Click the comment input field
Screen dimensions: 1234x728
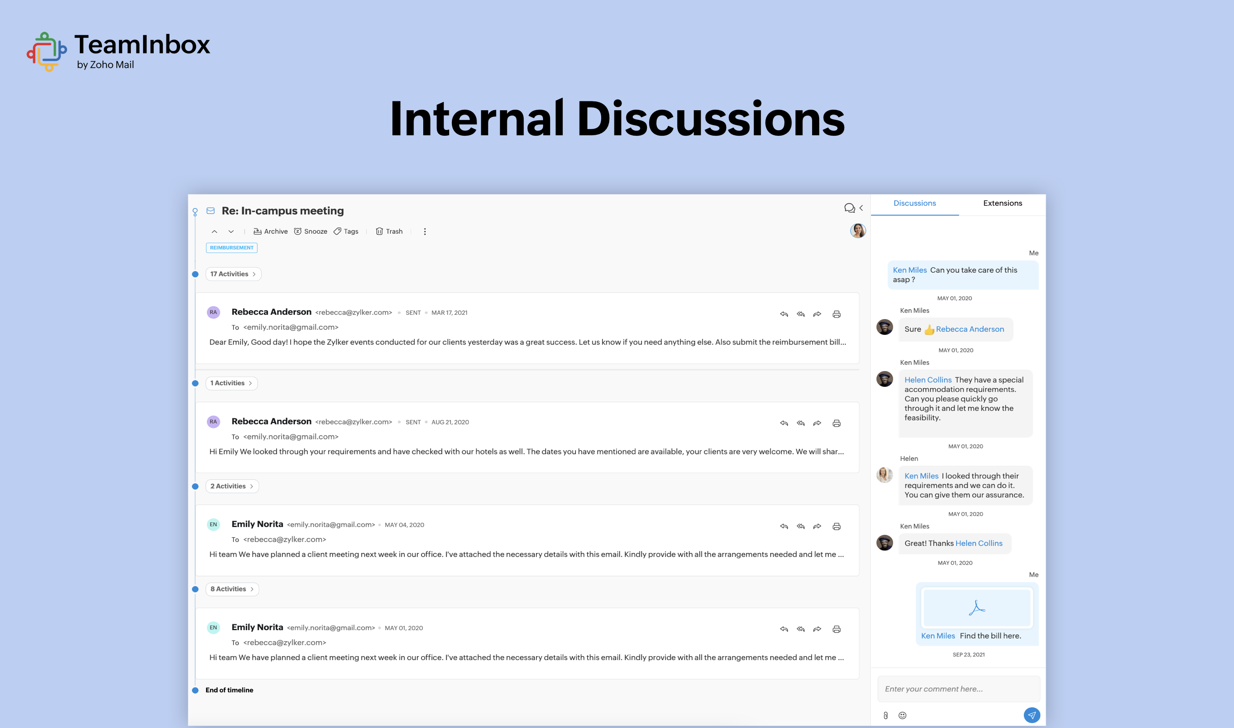point(958,689)
